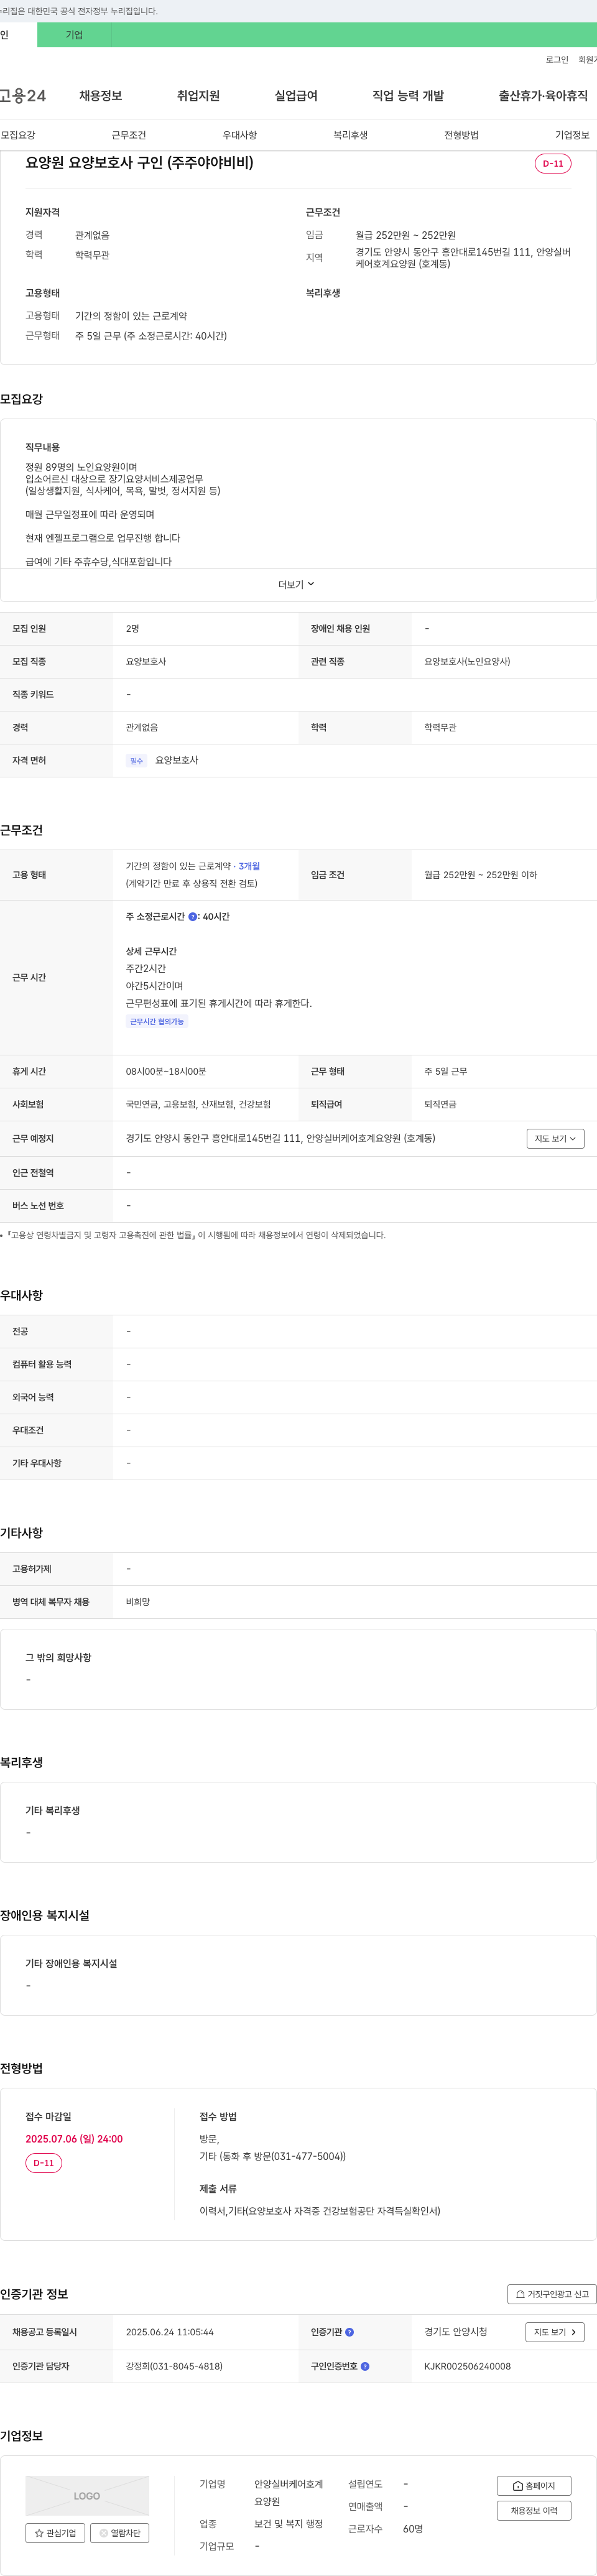Click the registration time 2025.06.24 11:05:44
The width and height of the screenshot is (597, 2576).
pos(170,2332)
